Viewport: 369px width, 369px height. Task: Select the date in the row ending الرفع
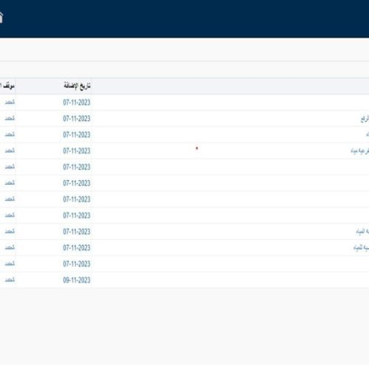tap(77, 118)
